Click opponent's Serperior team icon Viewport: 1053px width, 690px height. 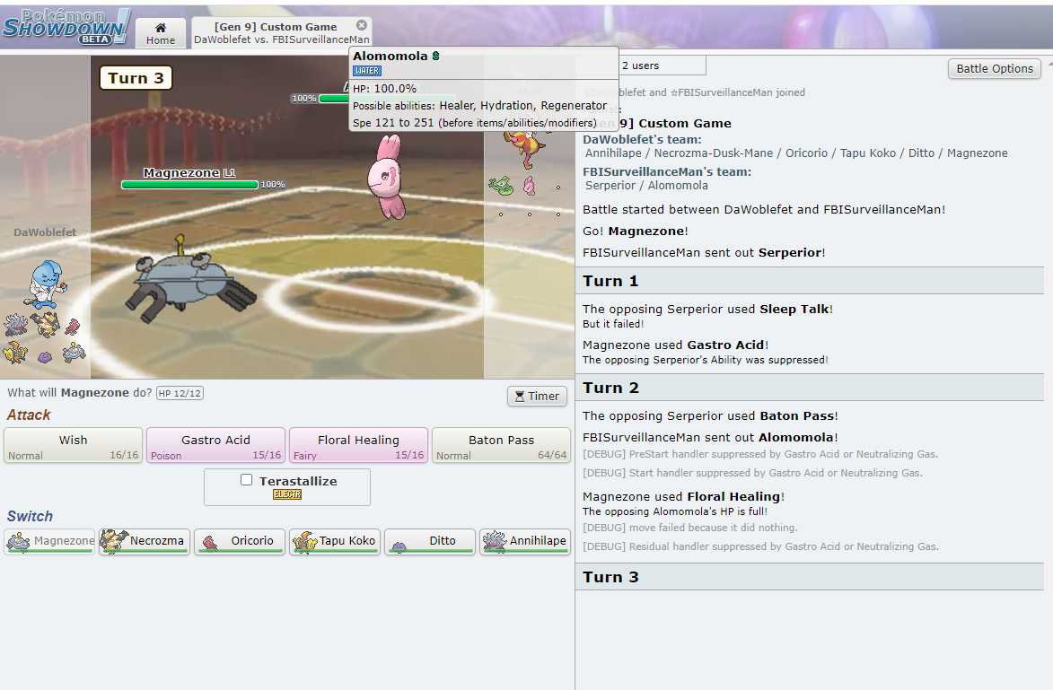[500, 186]
